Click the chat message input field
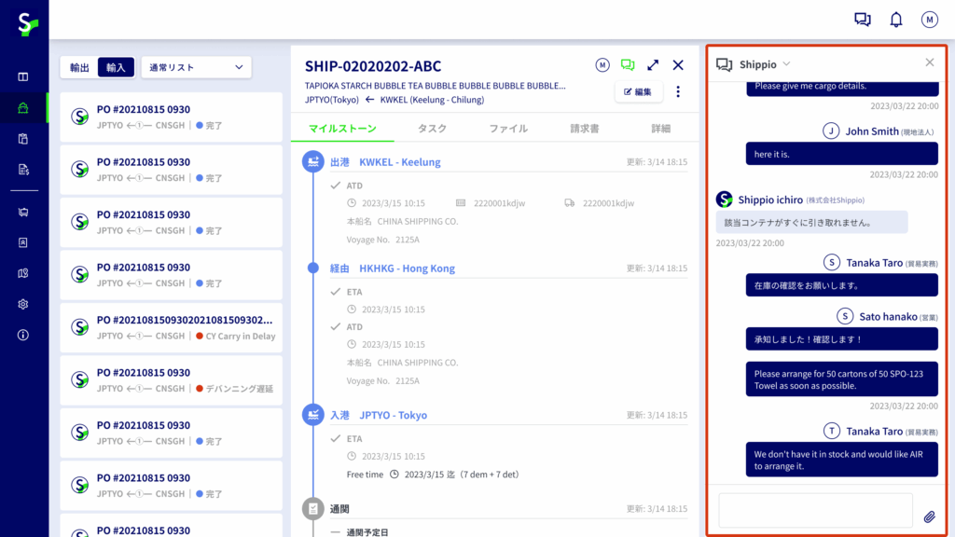 pyautogui.click(x=814, y=511)
